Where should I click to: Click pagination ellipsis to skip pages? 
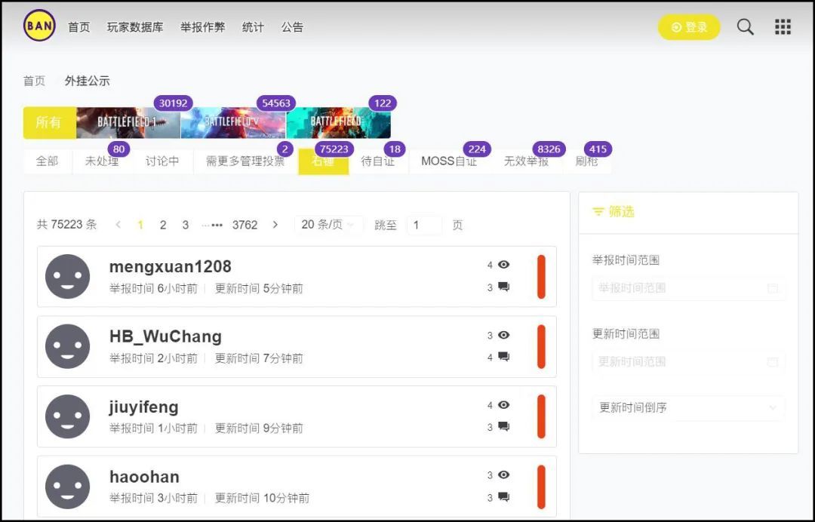212,225
